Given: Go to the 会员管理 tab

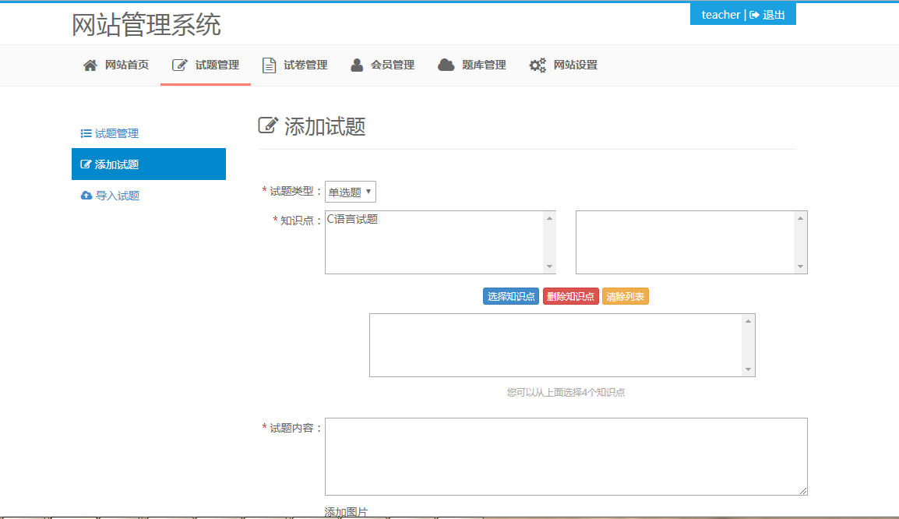Looking at the screenshot, I should (x=383, y=65).
